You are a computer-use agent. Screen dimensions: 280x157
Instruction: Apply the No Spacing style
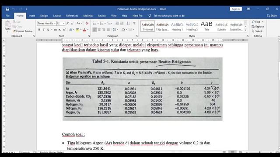coord(162,26)
